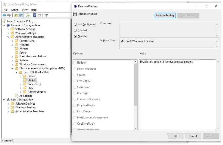Open the Help menu
The width and height of the screenshot is (223, 145).
pos(34,10)
